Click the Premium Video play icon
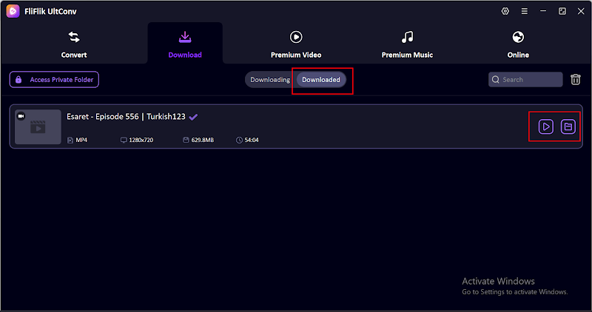This screenshot has width=592, height=312. point(296,37)
